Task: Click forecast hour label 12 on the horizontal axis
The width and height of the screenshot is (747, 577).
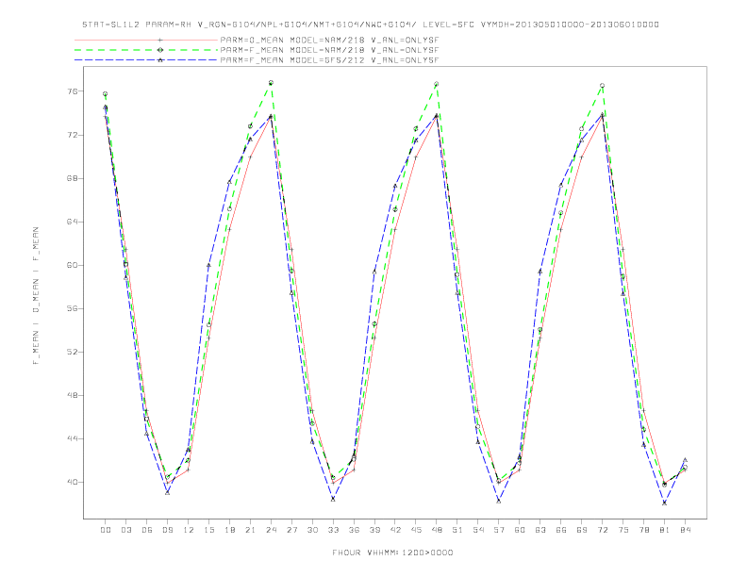Action: click(x=189, y=530)
